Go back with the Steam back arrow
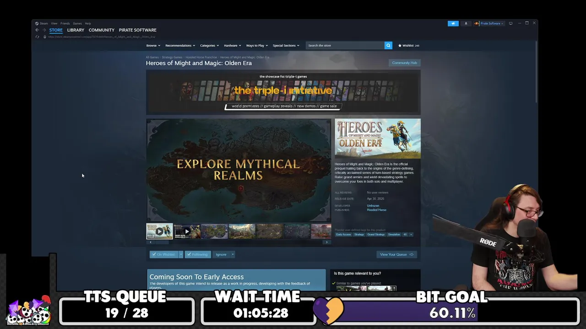The image size is (586, 329). point(37,30)
